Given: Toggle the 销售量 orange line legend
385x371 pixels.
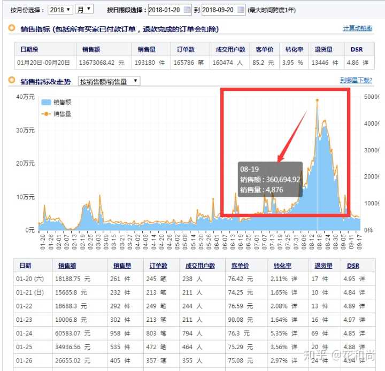Looking at the screenshot, I should point(46,114).
